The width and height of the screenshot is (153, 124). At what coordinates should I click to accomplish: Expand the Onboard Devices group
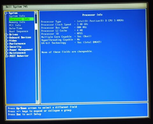click(x=6, y=38)
